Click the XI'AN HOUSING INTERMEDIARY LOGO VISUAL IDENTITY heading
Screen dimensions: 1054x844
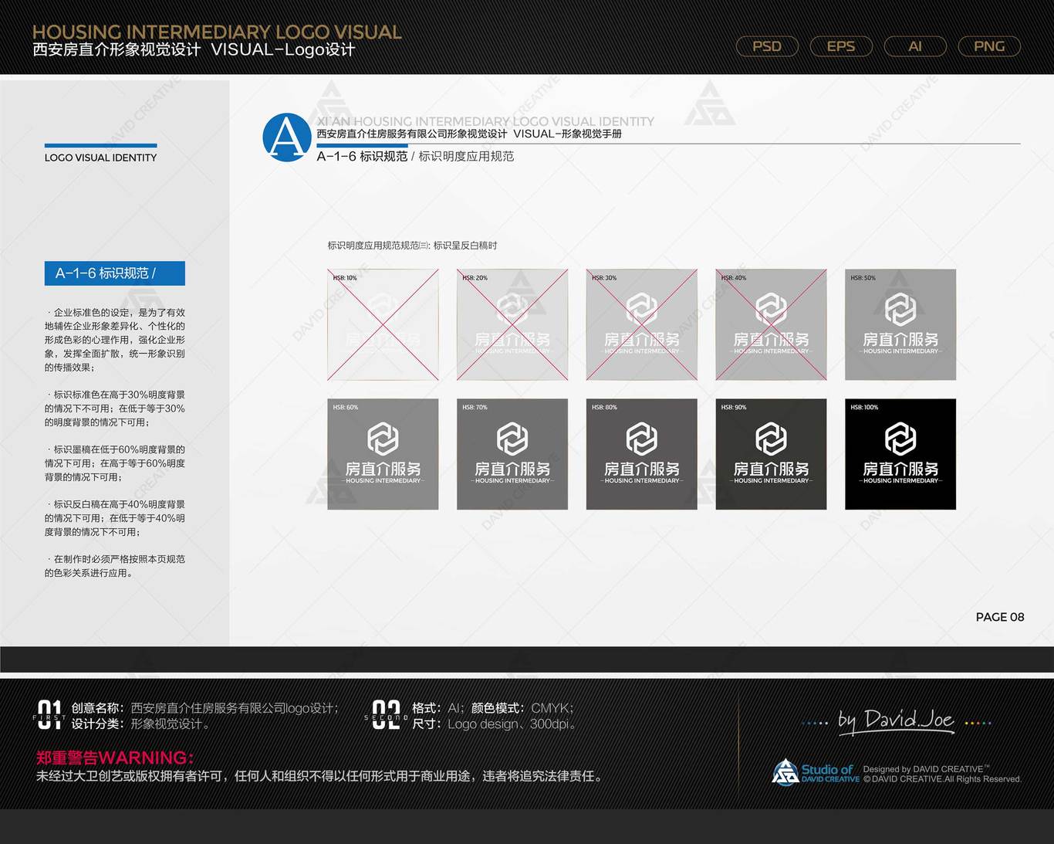pyautogui.click(x=485, y=121)
